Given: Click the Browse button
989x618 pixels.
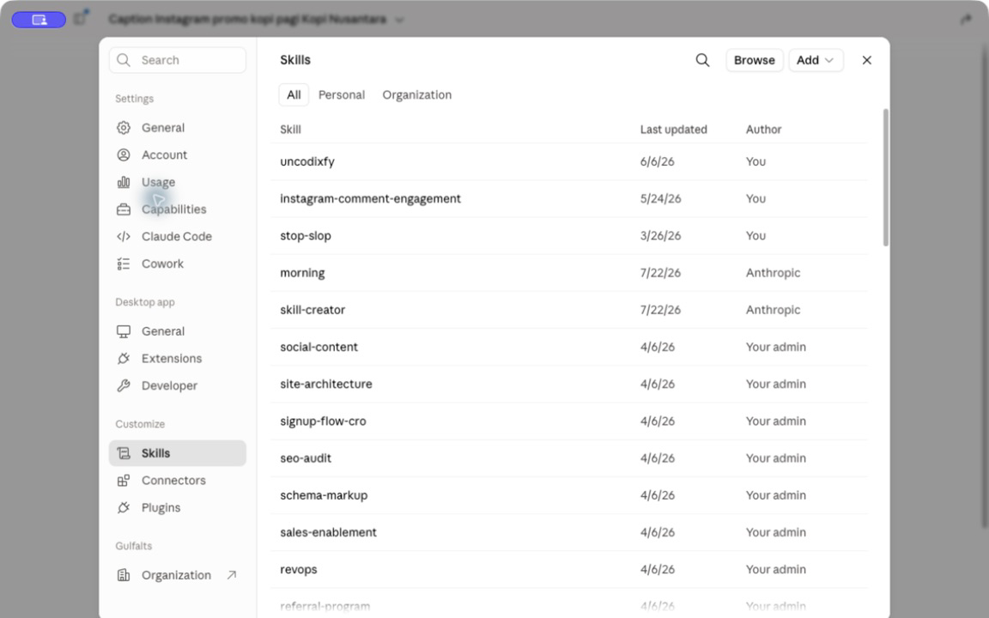Looking at the screenshot, I should [755, 60].
